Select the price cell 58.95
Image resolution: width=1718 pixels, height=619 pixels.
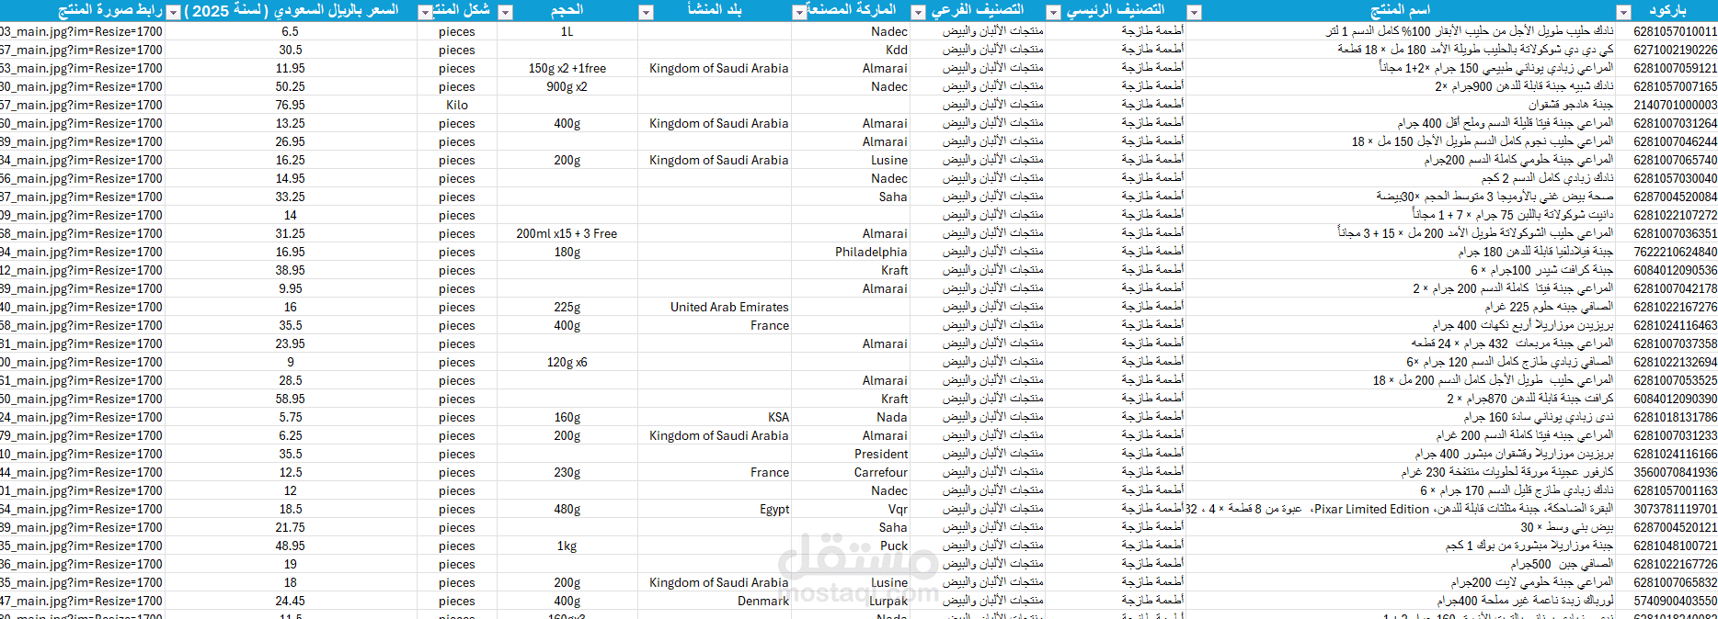coord(291,399)
